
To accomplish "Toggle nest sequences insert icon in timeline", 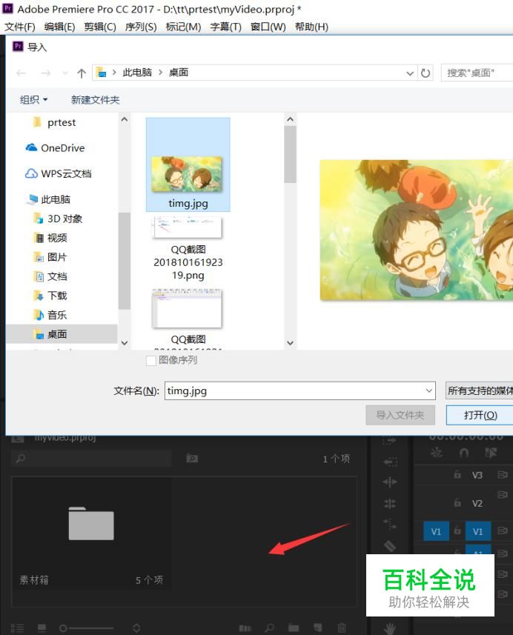I will coord(437,453).
